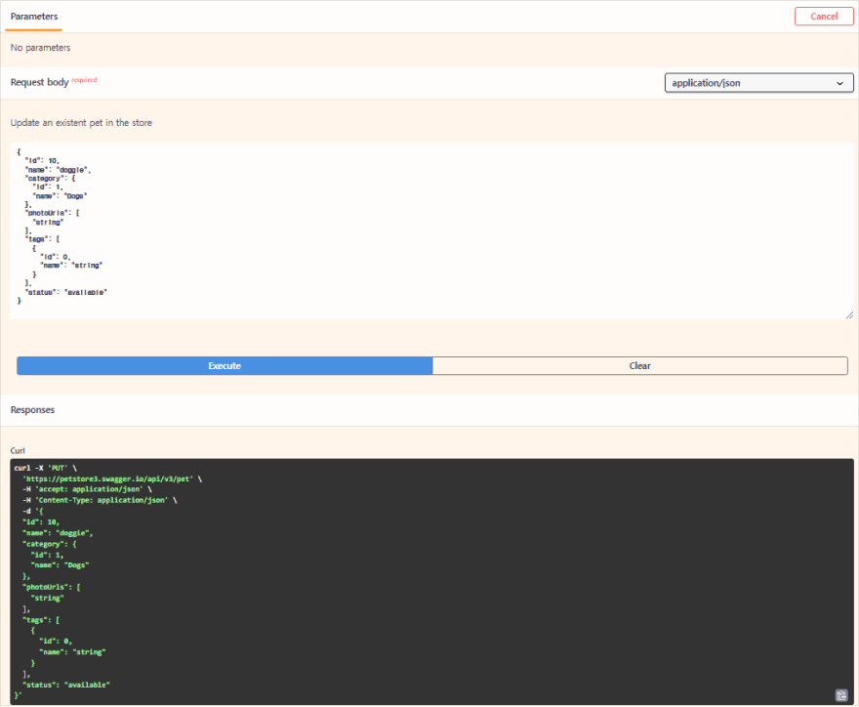859x707 pixels.
Task: Click the "Update an existent pet" description
Action: (81, 123)
